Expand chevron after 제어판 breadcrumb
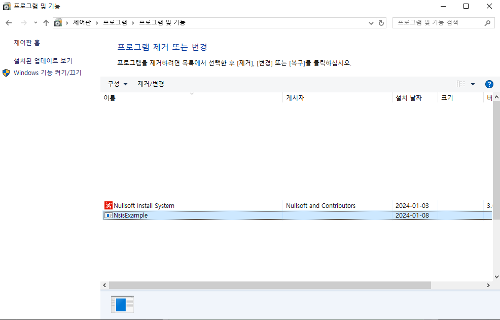Viewport: 500px width, 320px height. click(97, 23)
